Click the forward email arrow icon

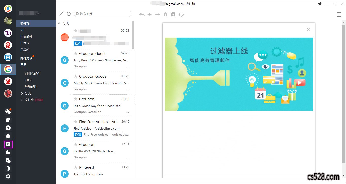click(x=158, y=14)
